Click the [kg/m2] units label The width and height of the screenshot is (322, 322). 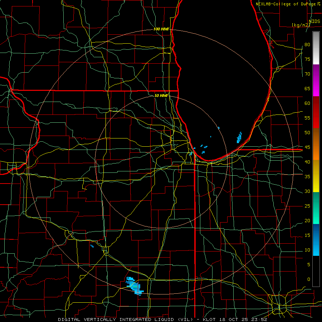301,25
